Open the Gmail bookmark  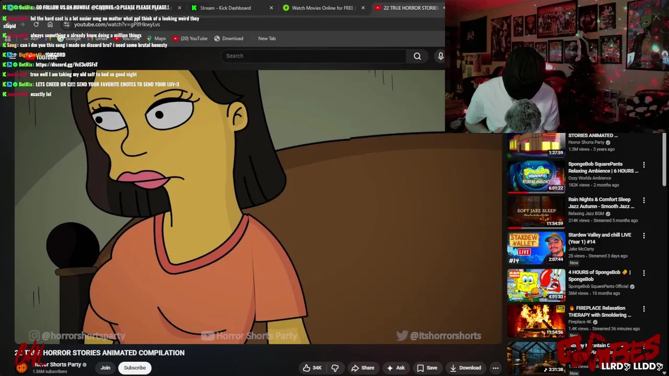point(98,38)
